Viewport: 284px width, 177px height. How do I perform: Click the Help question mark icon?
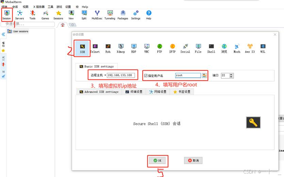(149, 15)
